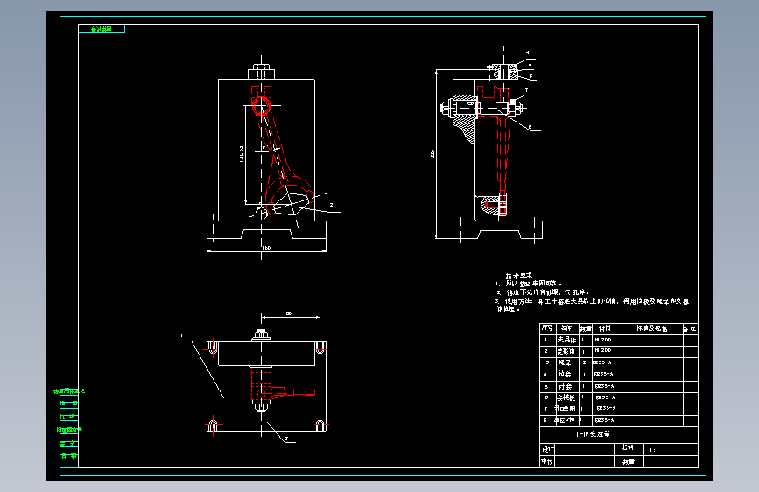759x492 pixels.
Task: Select the drawing title cell below the parts list
Action: [619, 434]
